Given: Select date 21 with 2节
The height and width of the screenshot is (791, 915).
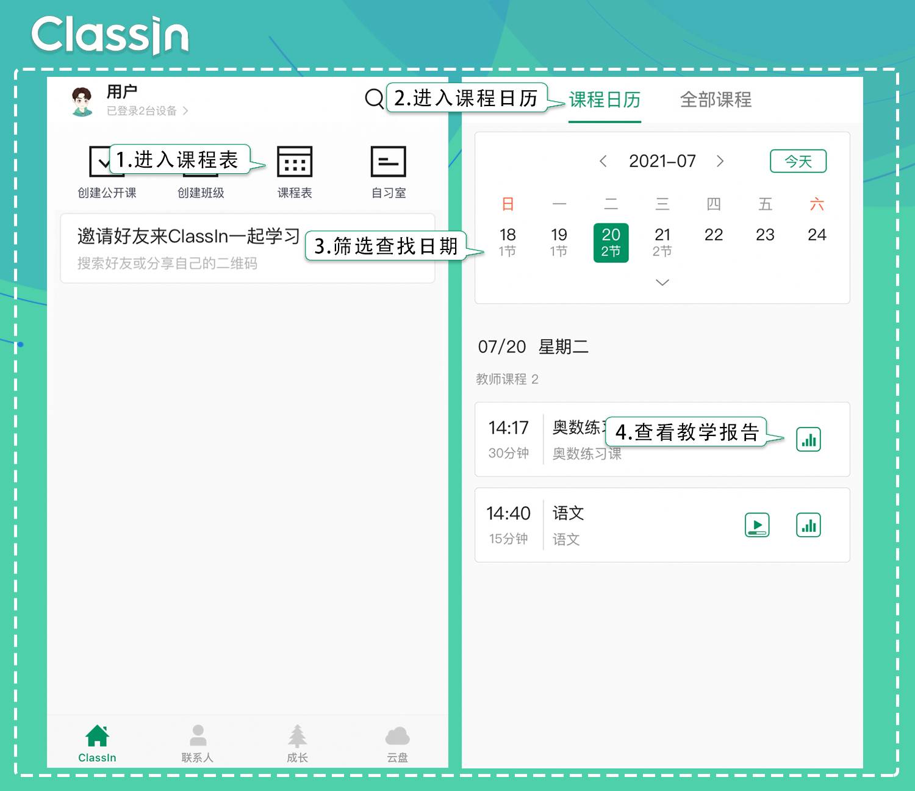Looking at the screenshot, I should tap(662, 242).
